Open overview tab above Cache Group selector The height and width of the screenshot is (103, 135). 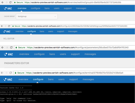(x=22, y=8)
